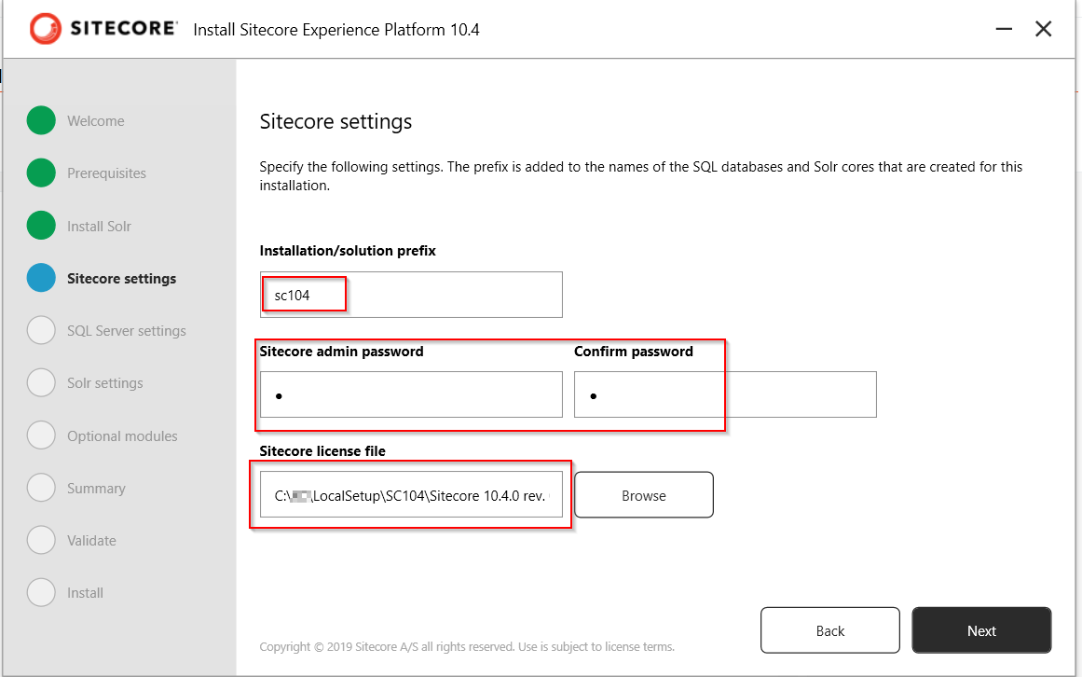Go Back to the previous step
The image size is (1082, 677).
tap(830, 630)
